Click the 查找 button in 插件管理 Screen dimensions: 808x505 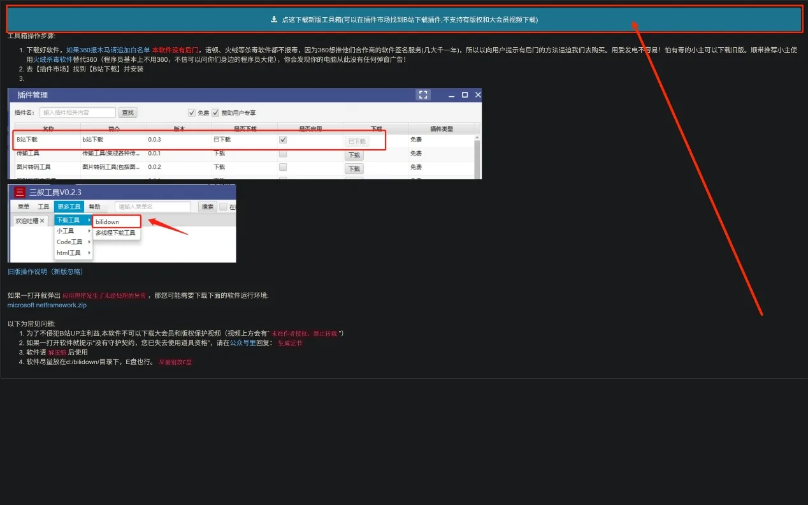[x=128, y=112]
